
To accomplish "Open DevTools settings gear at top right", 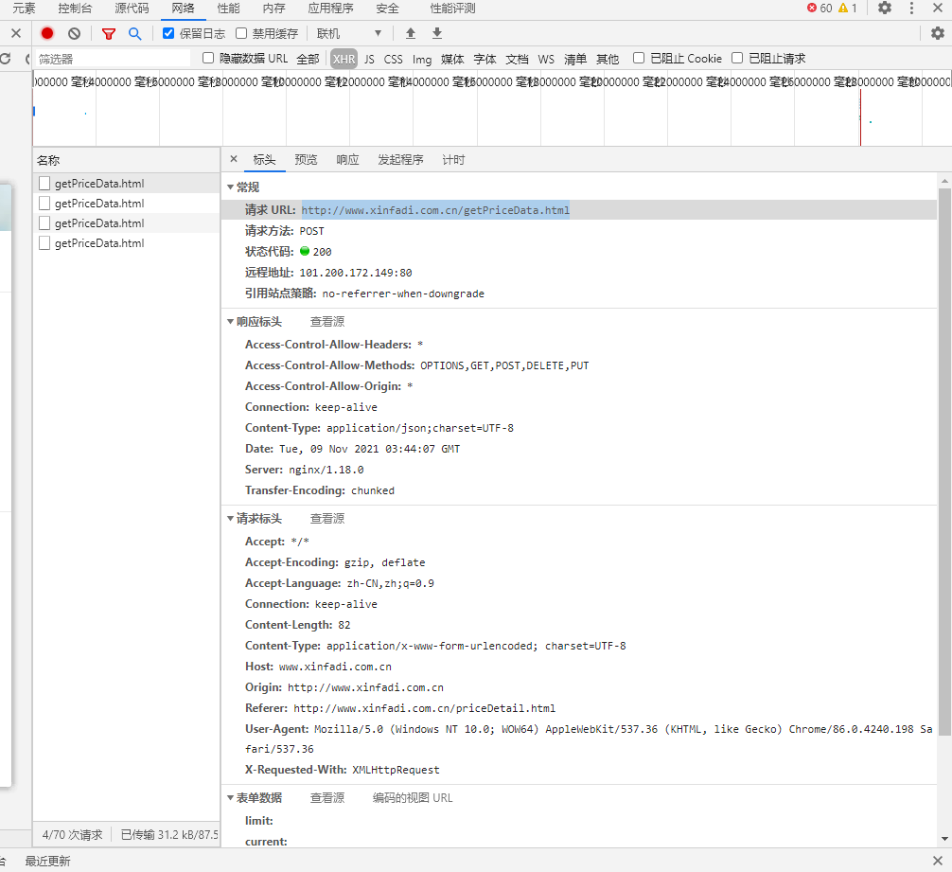I will [x=885, y=9].
